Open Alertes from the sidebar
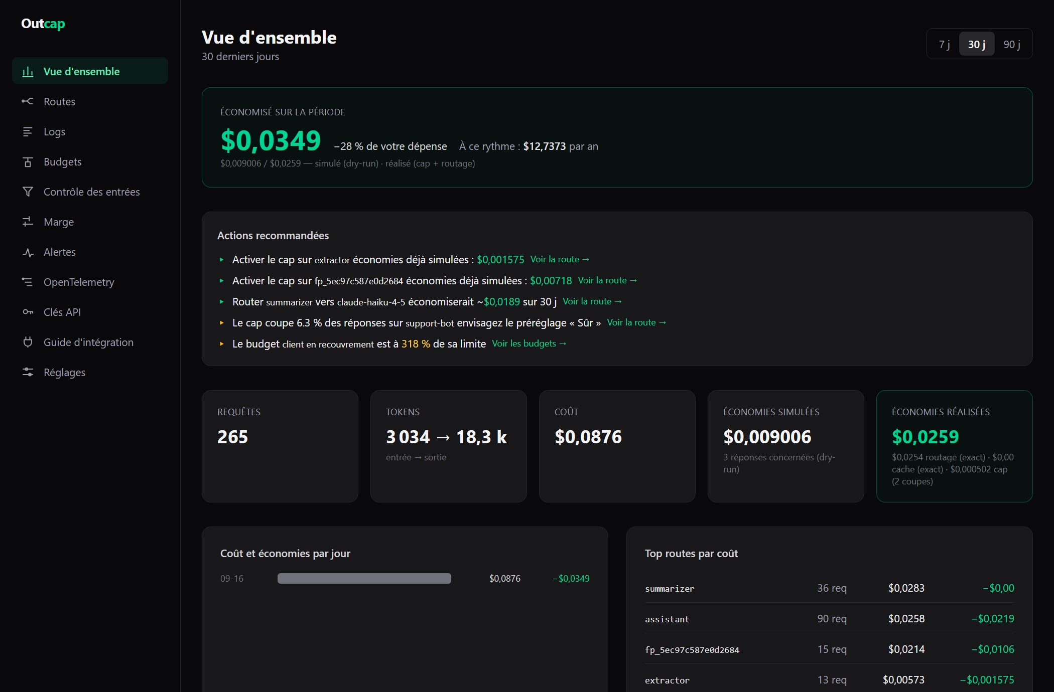 click(90, 252)
